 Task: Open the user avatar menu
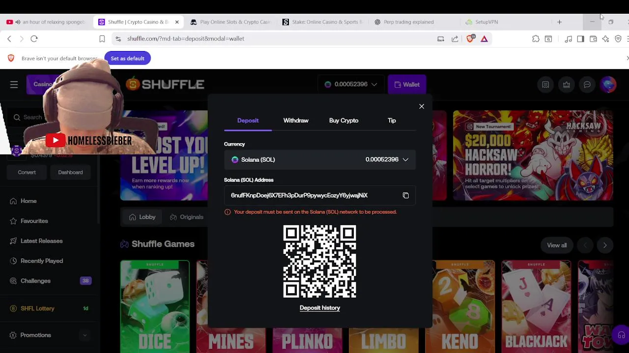pyautogui.click(x=608, y=84)
